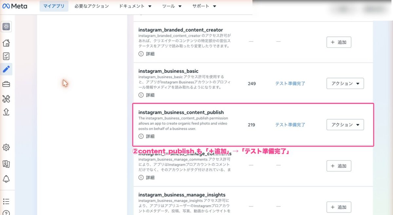Screen dimensions: 393x215
Task: Click テスト準備完了 link for instagram_business_basic
Action: pos(290,83)
